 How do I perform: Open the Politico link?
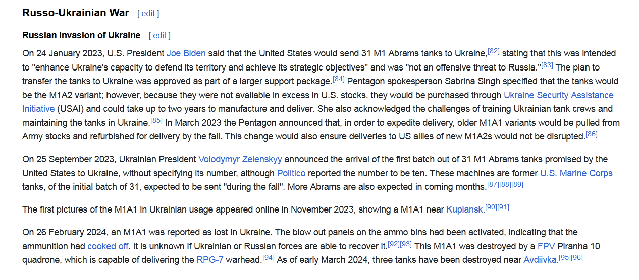[291, 173]
